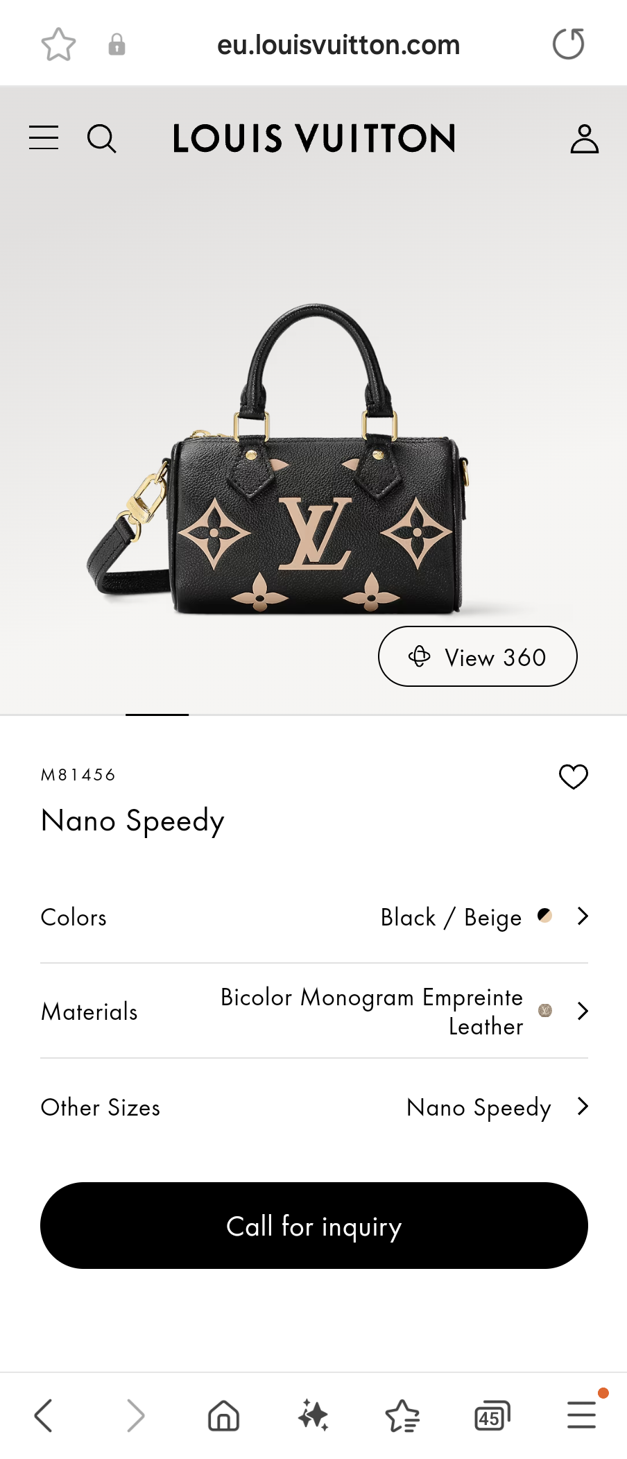
Task: Open the search icon on the Louis Vuitton header
Action: click(101, 138)
